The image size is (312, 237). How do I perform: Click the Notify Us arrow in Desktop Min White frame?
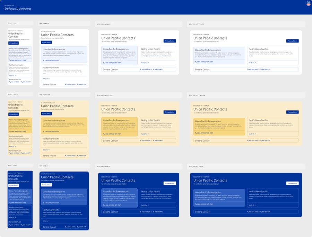click(148, 63)
